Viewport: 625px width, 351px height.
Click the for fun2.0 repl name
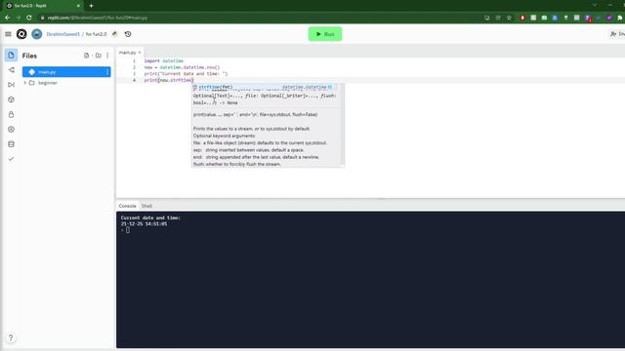point(96,34)
